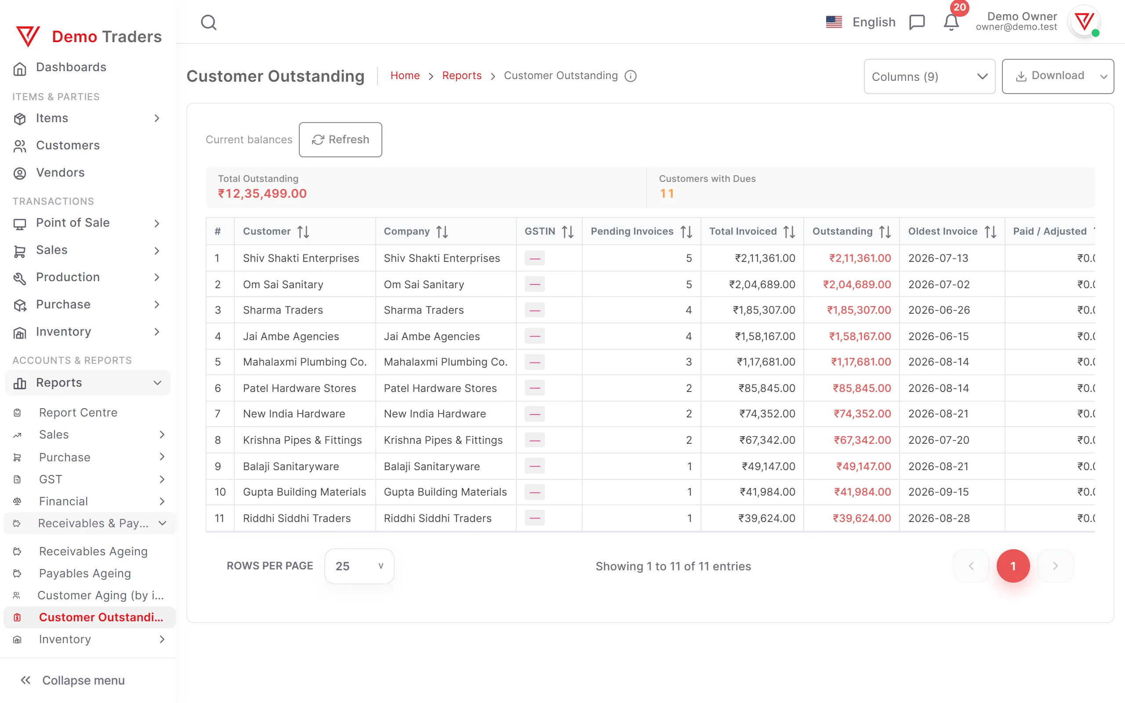The width and height of the screenshot is (1125, 703).
Task: Open the search magnifier icon
Action: [209, 22]
